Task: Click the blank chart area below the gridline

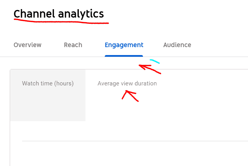Action: pos(135,155)
